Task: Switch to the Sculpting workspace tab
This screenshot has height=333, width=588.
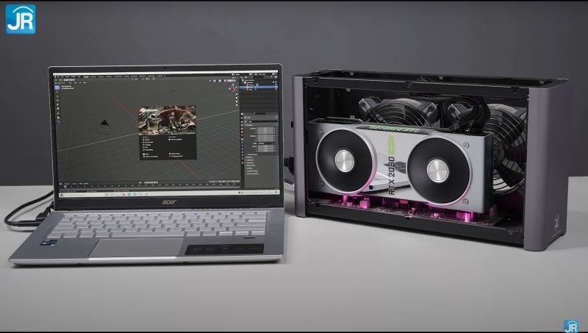Action: click(x=101, y=77)
